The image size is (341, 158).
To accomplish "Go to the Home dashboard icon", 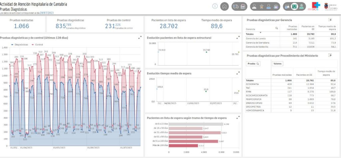I will [x=225, y=6].
